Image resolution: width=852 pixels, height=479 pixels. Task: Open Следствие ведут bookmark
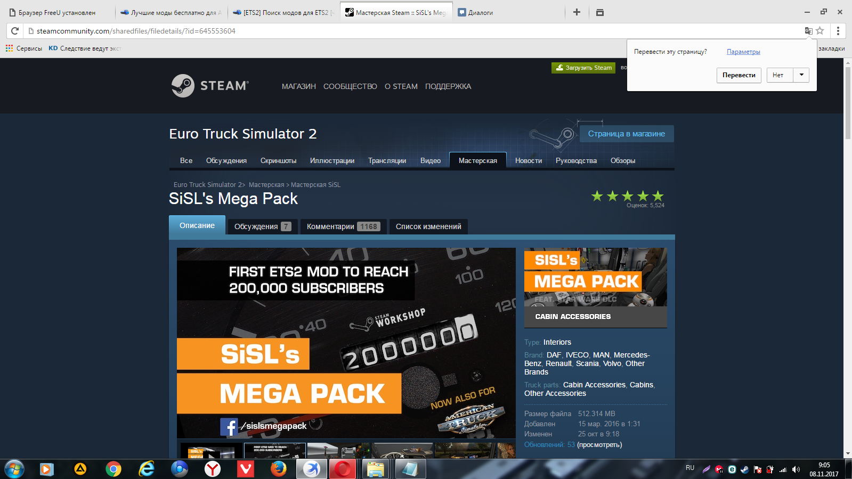pyautogui.click(x=85, y=48)
